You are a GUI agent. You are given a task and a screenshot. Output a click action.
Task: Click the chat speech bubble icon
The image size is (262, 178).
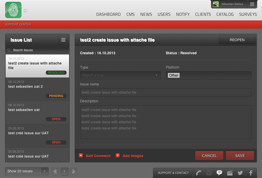click(x=219, y=173)
